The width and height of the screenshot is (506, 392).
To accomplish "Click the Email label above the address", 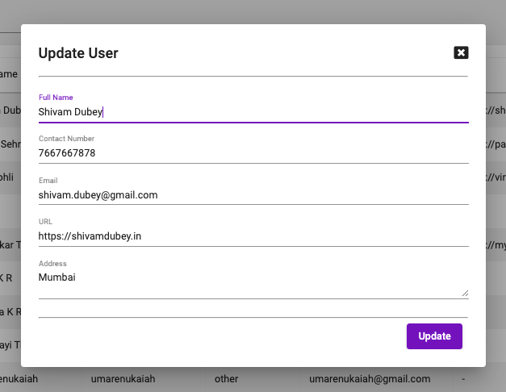I will (48, 181).
